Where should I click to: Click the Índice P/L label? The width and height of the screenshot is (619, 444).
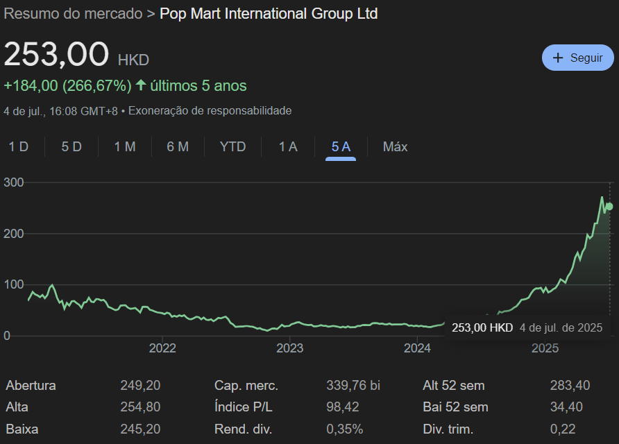click(243, 407)
